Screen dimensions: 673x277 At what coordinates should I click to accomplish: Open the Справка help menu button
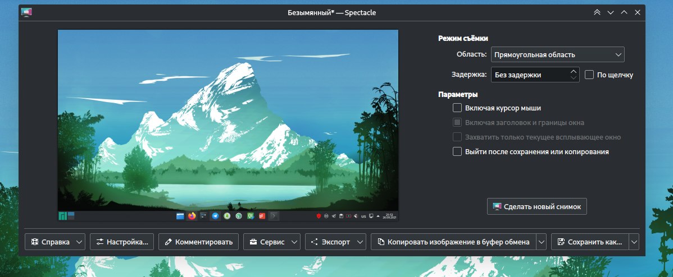coord(55,242)
